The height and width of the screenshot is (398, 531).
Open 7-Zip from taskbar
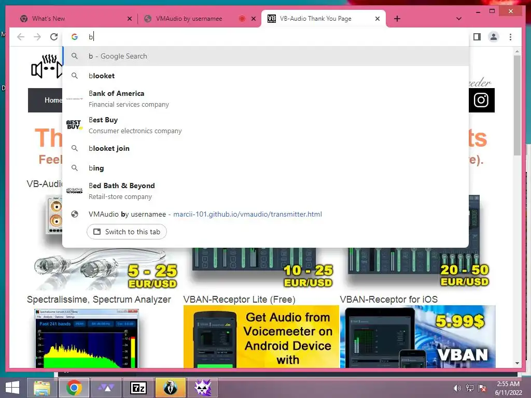point(138,388)
